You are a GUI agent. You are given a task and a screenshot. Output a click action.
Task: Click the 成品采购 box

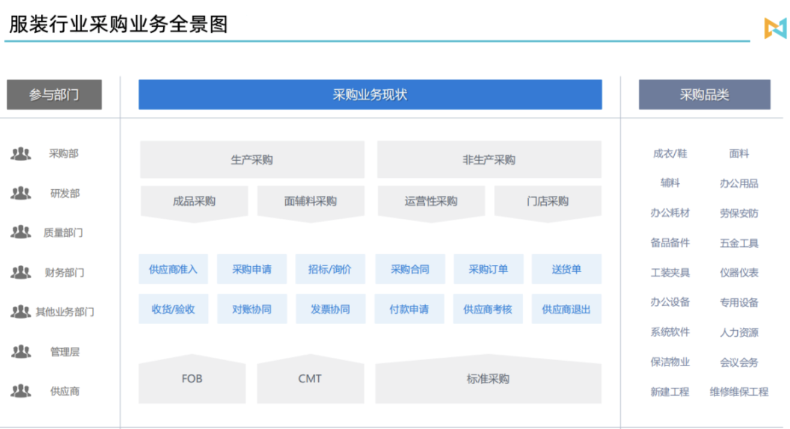click(x=194, y=203)
